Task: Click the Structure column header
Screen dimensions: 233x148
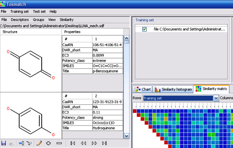Action: (31, 32)
